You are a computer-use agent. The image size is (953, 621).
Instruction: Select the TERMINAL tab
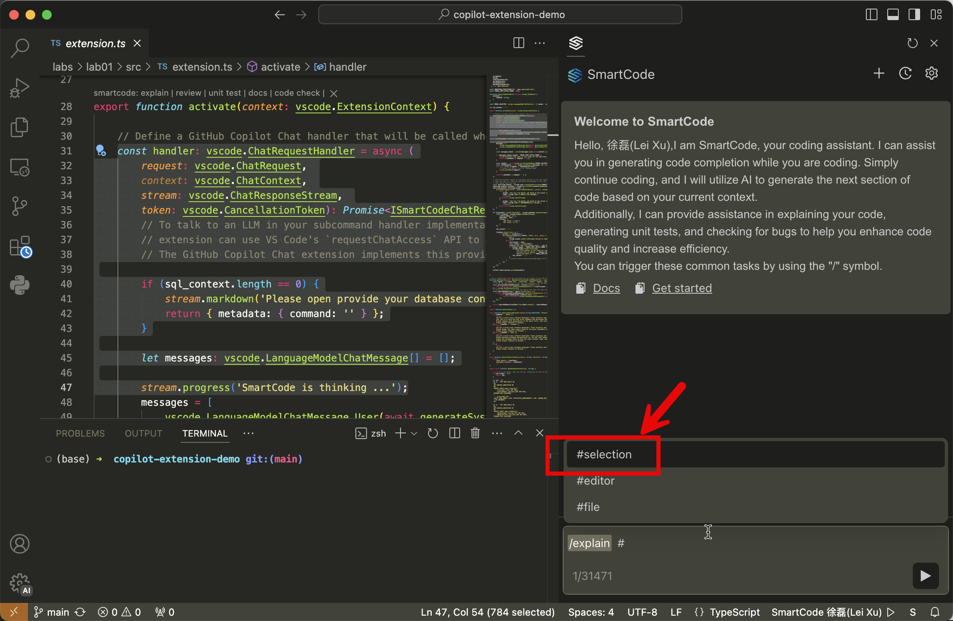click(x=205, y=433)
